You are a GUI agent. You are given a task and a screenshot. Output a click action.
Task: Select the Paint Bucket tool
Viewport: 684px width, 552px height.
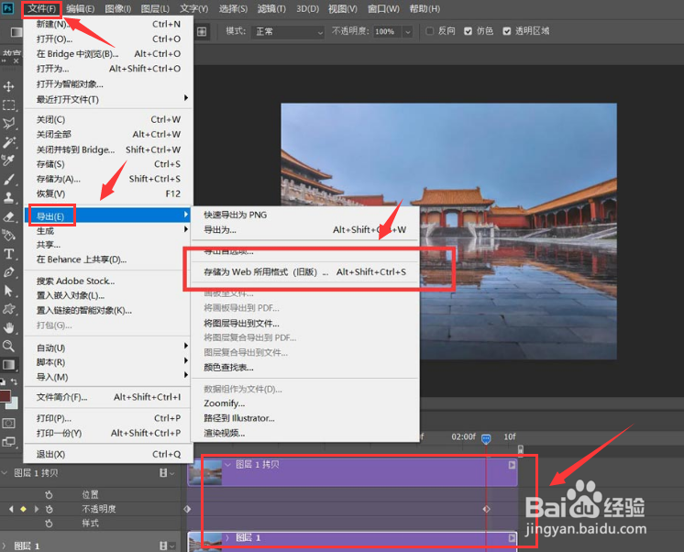click(x=9, y=236)
